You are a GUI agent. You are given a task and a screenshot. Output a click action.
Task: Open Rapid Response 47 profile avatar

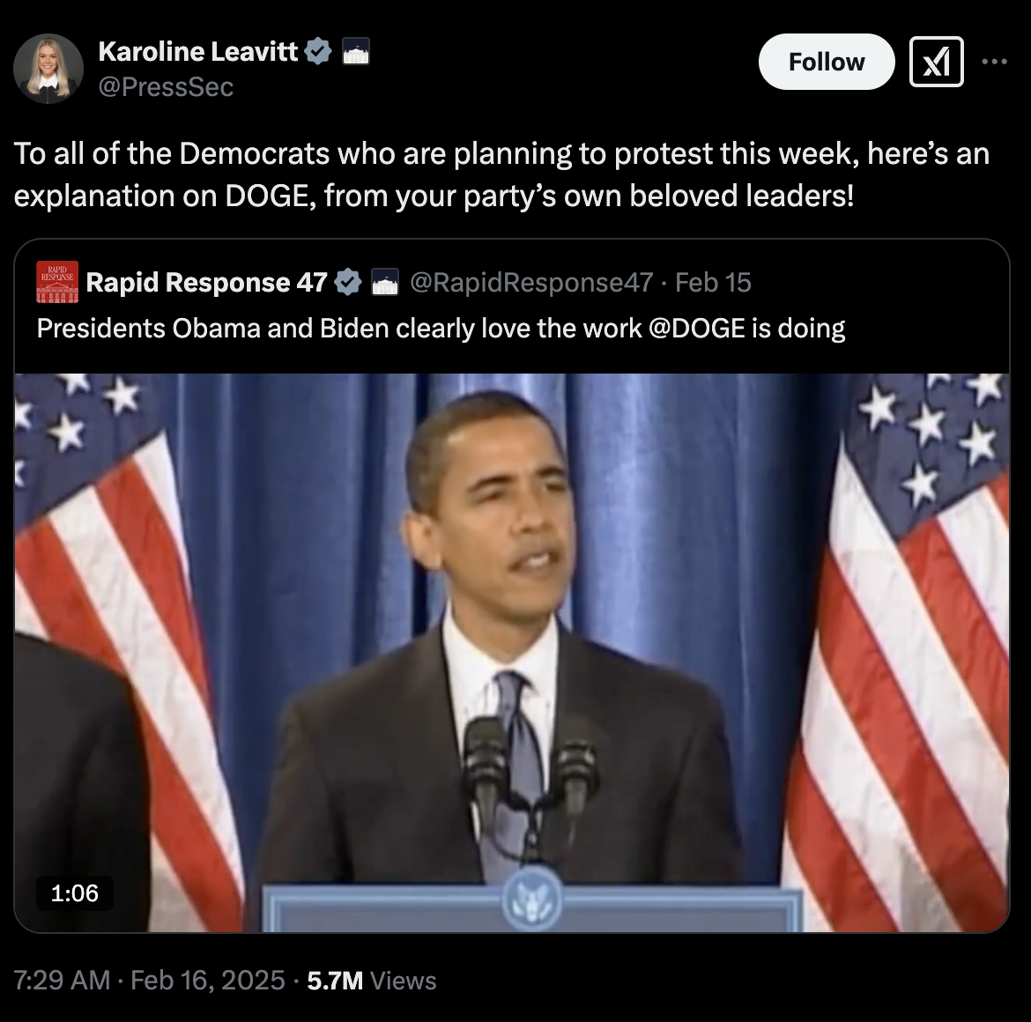(x=57, y=282)
